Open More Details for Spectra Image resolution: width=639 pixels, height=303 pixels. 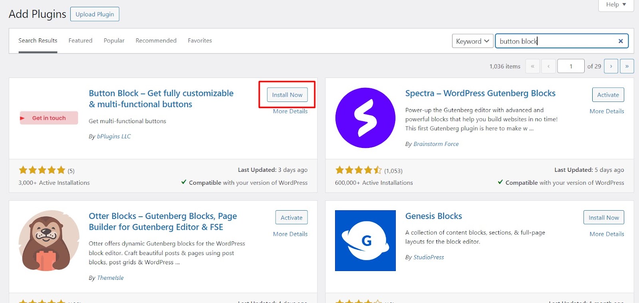click(x=607, y=111)
